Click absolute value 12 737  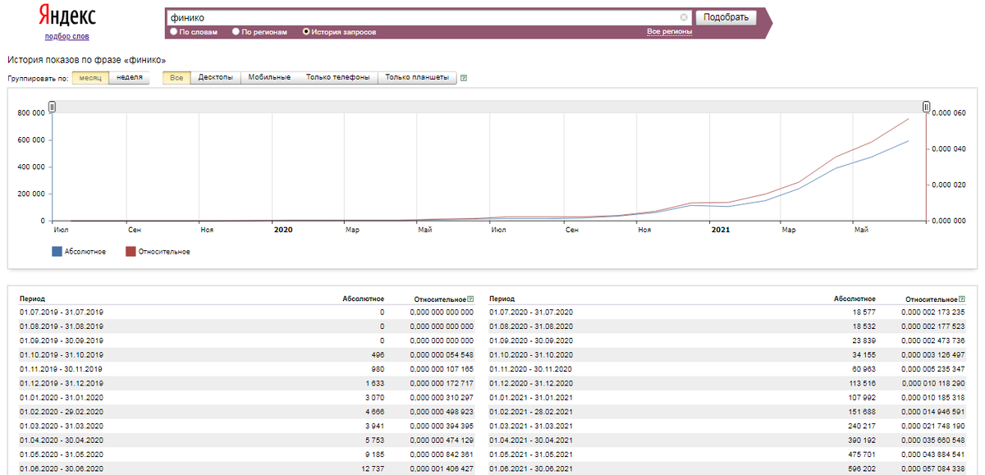click(371, 469)
